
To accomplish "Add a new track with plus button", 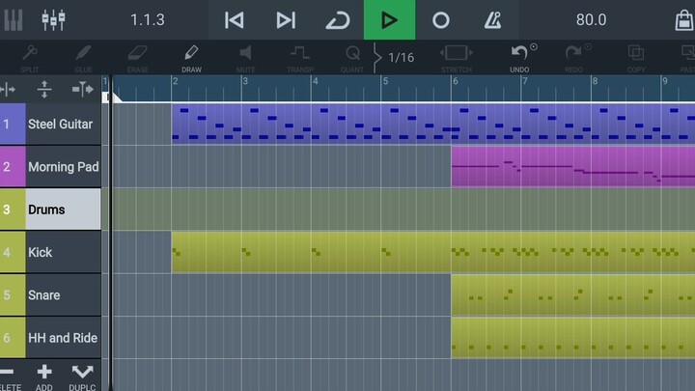I will pos(44,375).
